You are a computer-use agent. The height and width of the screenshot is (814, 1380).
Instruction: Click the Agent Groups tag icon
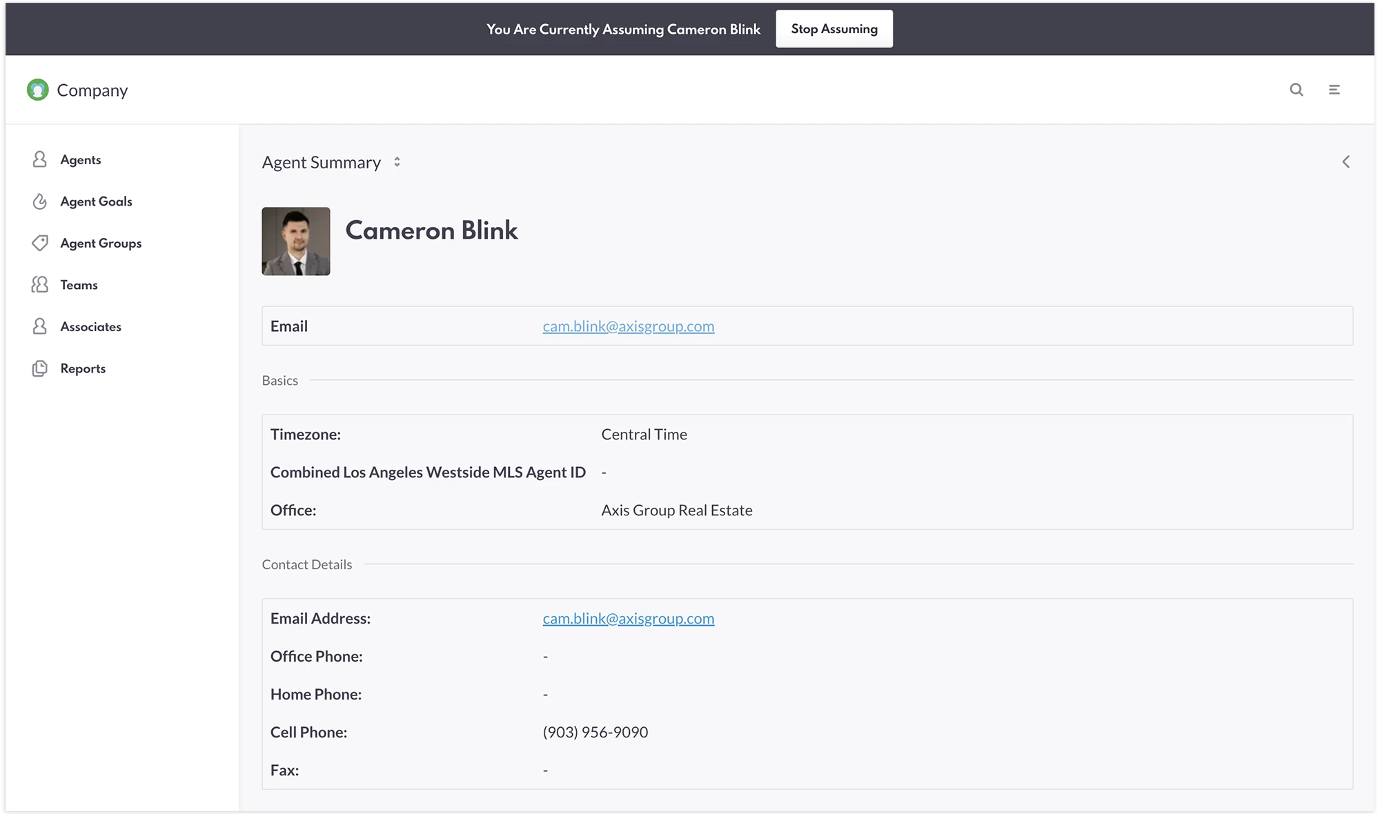40,243
